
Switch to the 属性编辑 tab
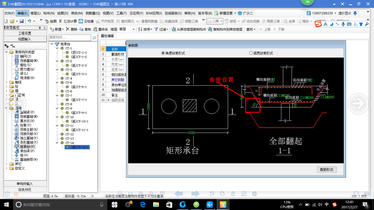(x=108, y=36)
